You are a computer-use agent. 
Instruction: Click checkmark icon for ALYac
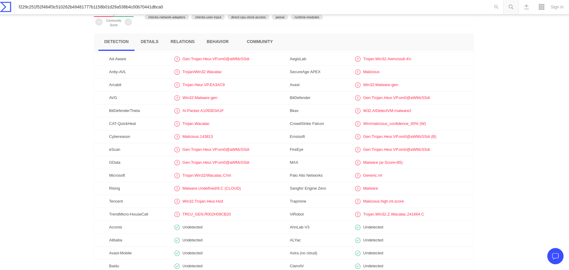pyautogui.click(x=358, y=240)
